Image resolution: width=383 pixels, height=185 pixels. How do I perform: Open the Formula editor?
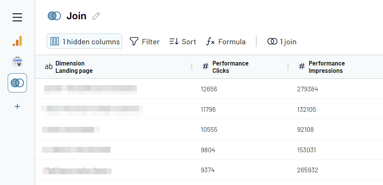pos(226,42)
